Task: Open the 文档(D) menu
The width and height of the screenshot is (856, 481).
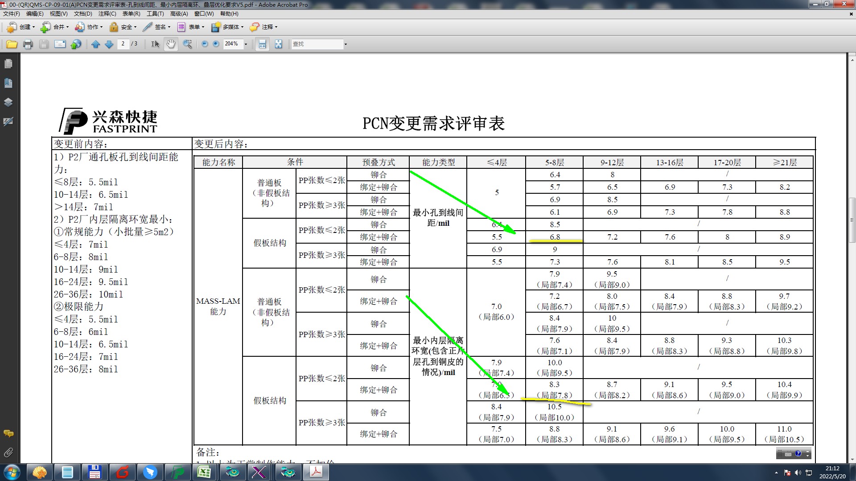Action: click(x=83, y=14)
